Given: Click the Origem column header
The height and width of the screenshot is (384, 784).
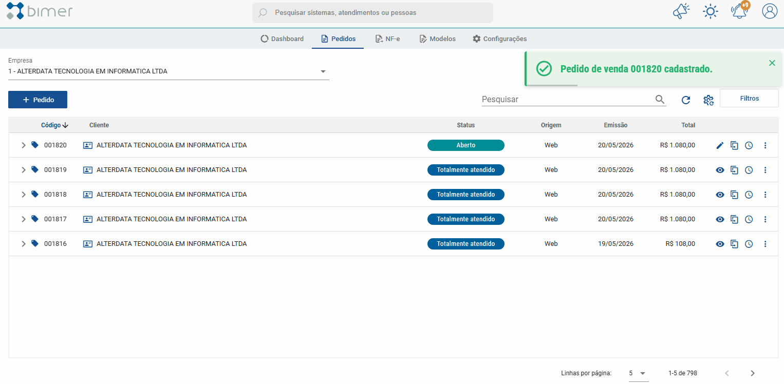Looking at the screenshot, I should click(x=551, y=125).
